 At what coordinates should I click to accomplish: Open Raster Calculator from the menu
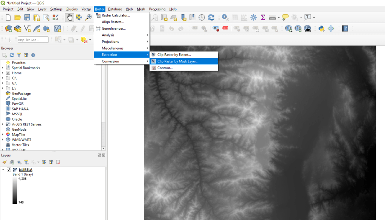[x=115, y=15]
